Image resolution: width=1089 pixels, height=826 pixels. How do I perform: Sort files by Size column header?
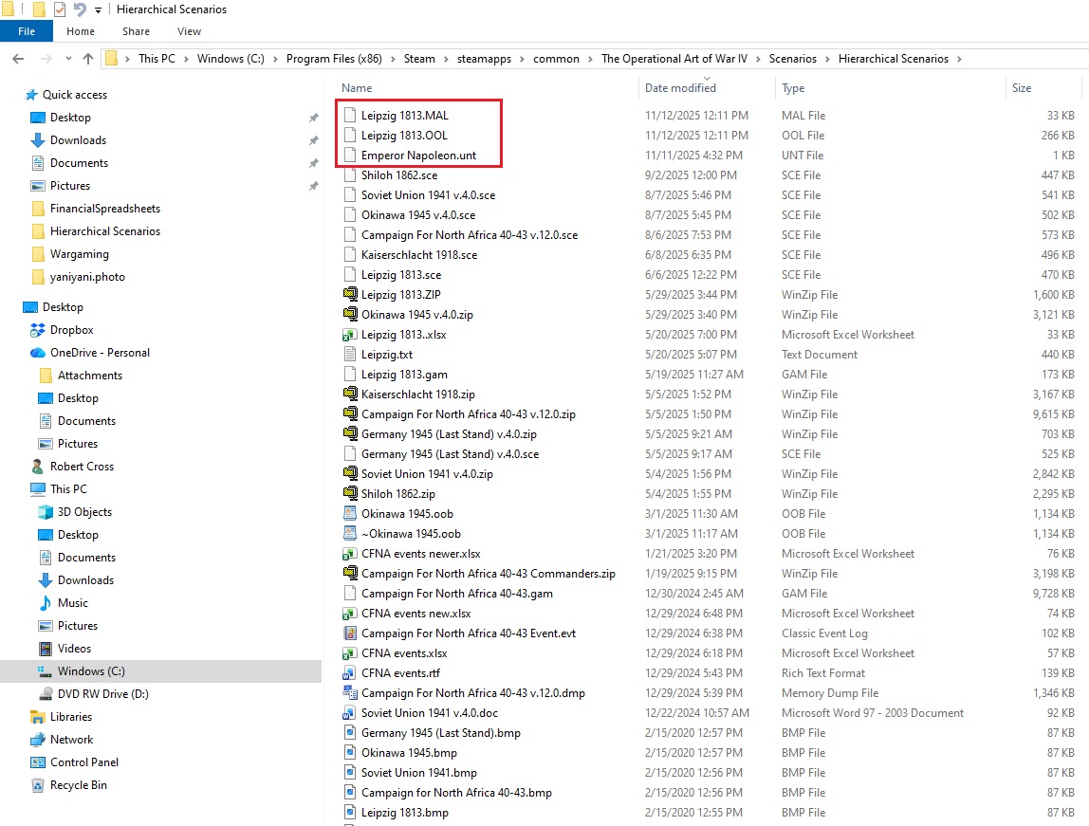pos(1021,88)
